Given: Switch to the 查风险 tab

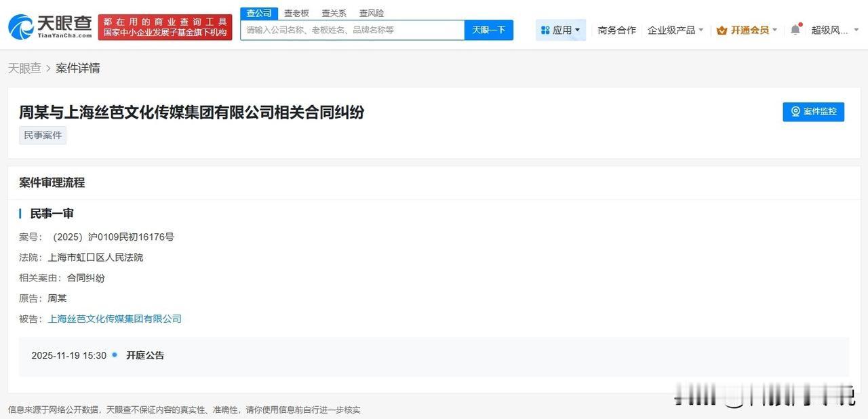Looking at the screenshot, I should [371, 13].
